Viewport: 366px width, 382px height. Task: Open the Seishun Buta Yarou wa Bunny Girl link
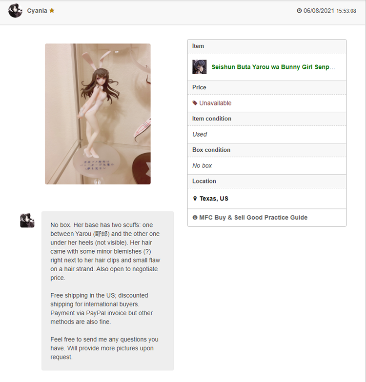click(x=273, y=67)
